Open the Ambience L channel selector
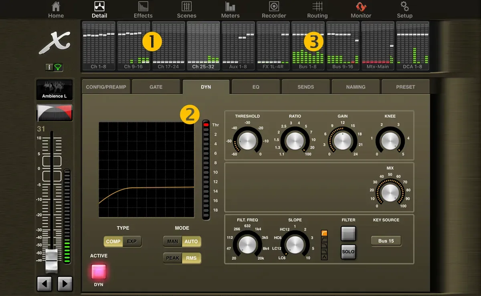 coord(55,89)
